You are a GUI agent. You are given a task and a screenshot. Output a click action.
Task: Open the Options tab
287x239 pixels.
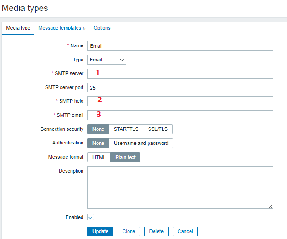pyautogui.click(x=102, y=28)
